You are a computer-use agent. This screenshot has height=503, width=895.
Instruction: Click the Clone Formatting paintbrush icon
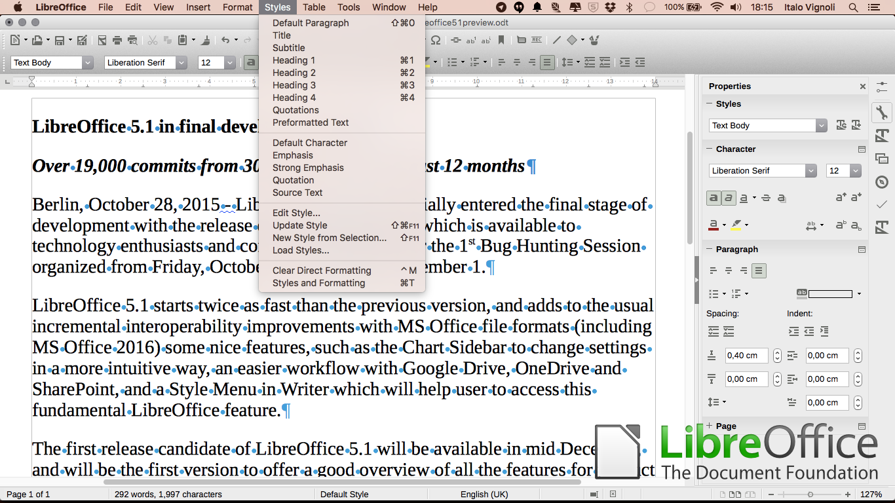[x=206, y=40]
